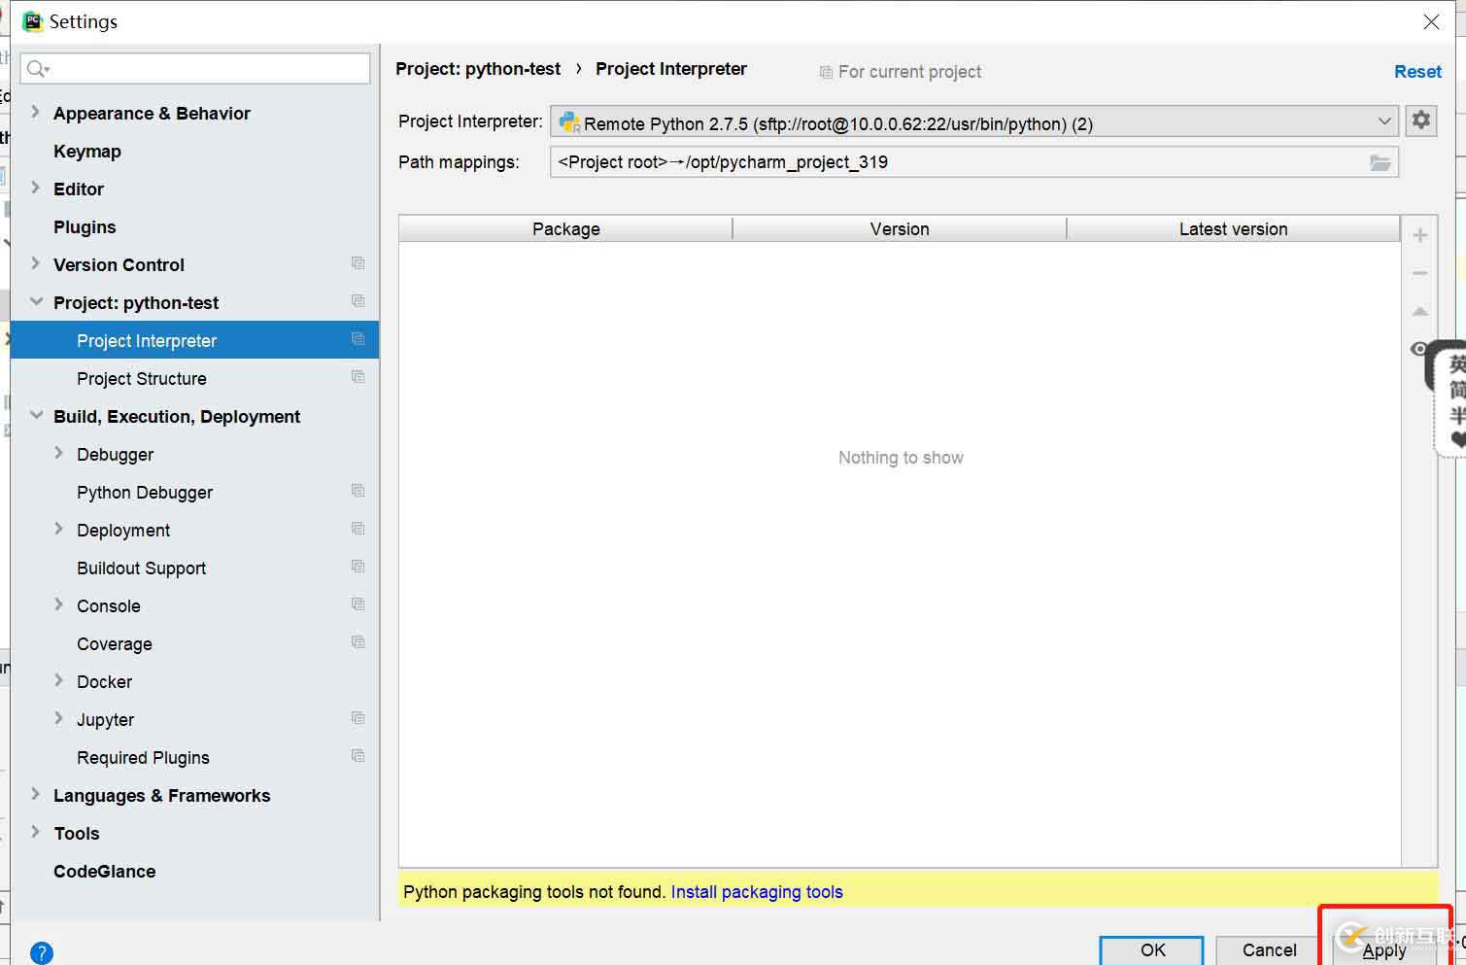This screenshot has height=965, width=1466.
Task: Expand the Editor section
Action: (x=36, y=188)
